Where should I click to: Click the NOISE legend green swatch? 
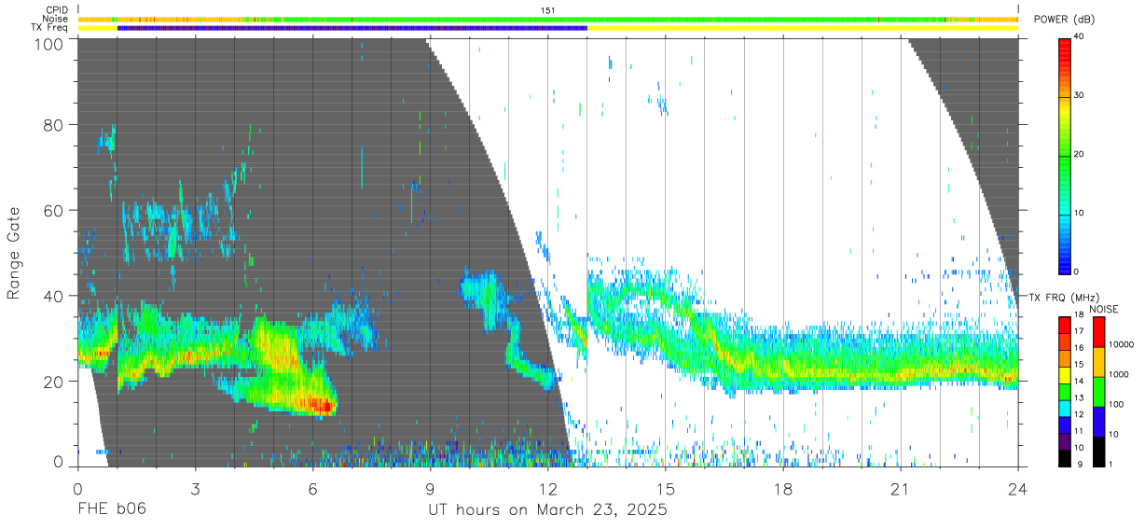(1098, 392)
